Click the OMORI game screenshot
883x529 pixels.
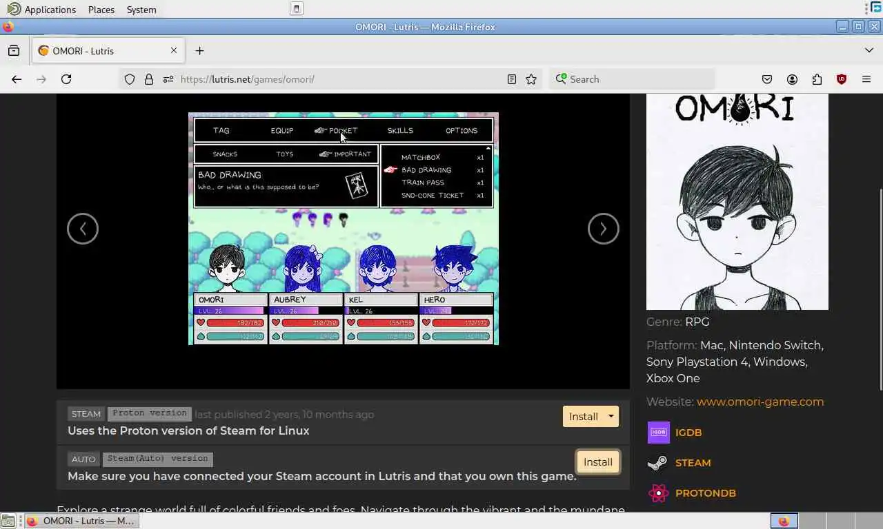click(x=344, y=229)
